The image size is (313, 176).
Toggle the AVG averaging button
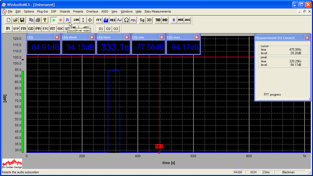187,20
